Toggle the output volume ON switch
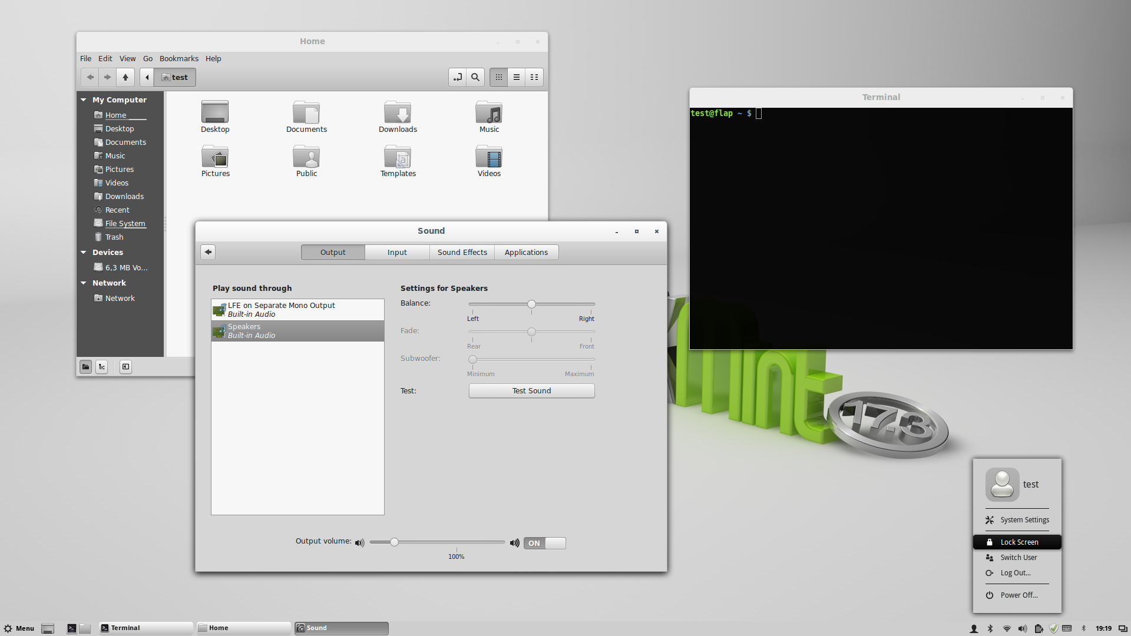This screenshot has width=1131, height=636. point(544,543)
